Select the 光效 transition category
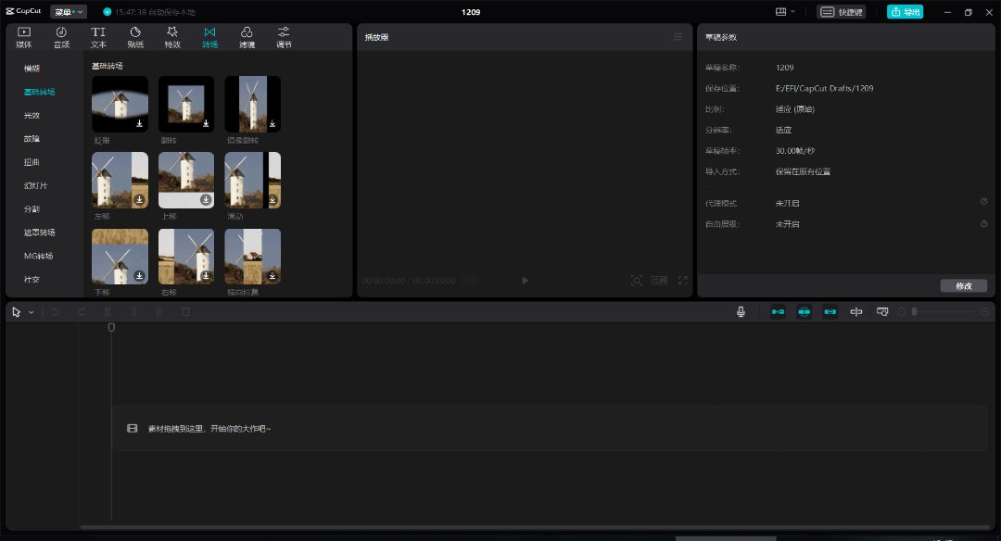 (32, 116)
